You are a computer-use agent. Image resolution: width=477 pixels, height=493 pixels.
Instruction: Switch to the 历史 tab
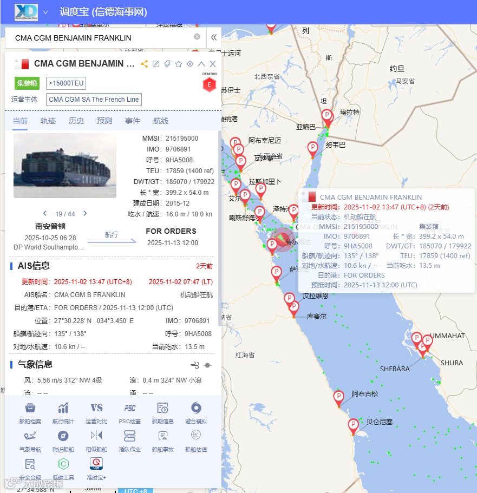(76, 121)
